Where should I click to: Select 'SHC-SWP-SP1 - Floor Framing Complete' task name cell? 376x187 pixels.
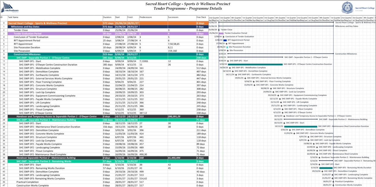point(40,82)
